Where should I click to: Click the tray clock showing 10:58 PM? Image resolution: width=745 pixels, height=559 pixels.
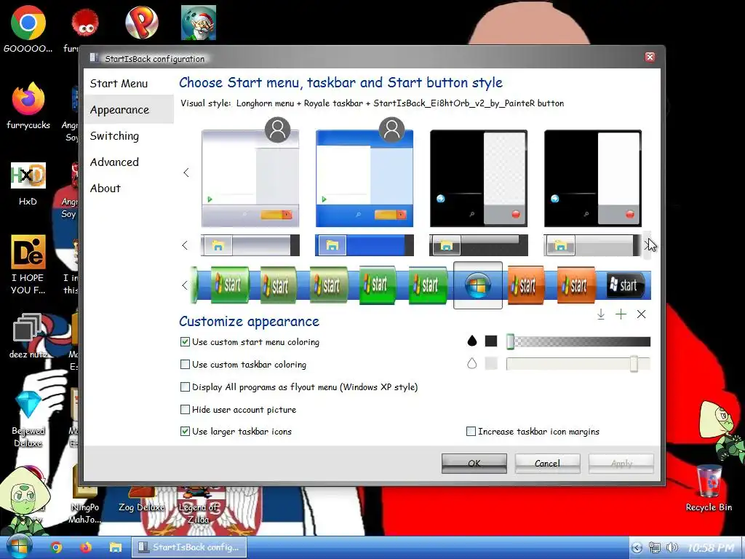point(711,548)
